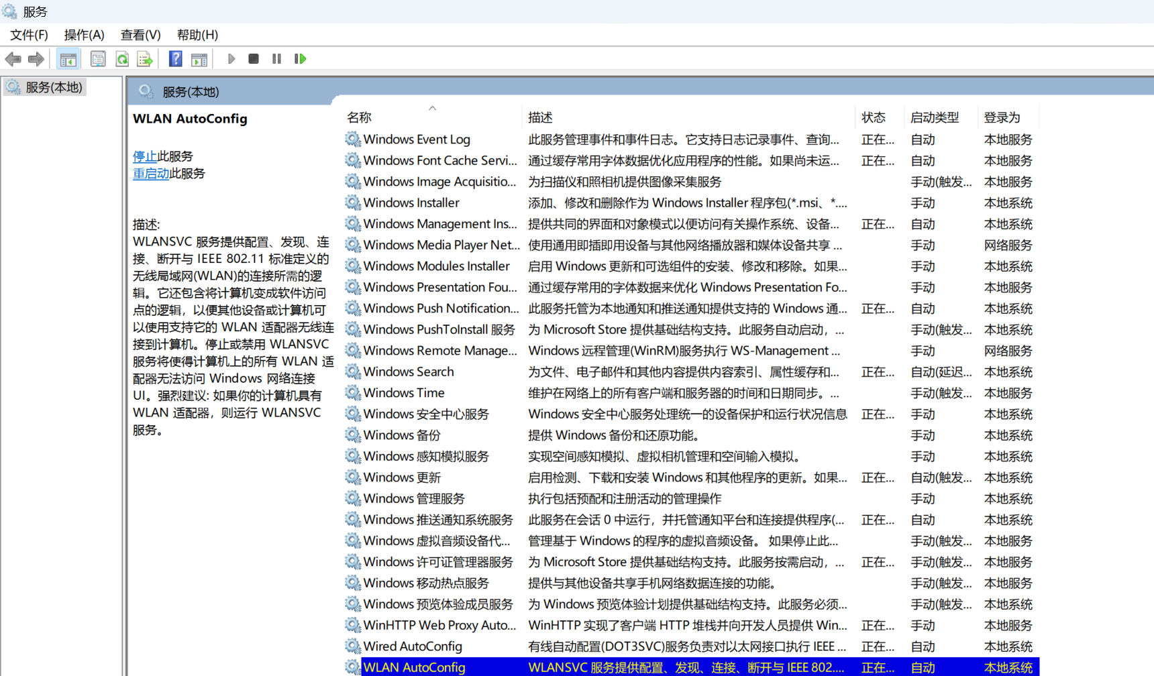
Task: Select the Windows Media Player Network service row
Action: click(x=691, y=245)
